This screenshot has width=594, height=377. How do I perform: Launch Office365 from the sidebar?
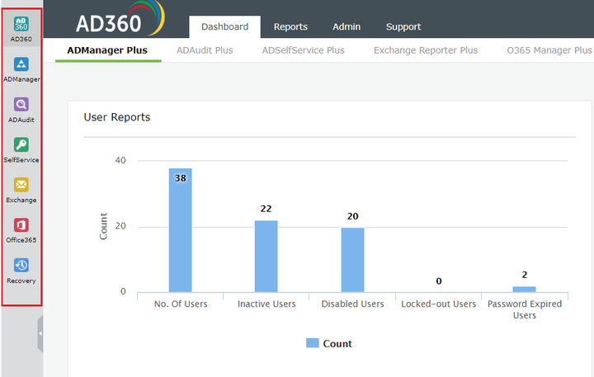(21, 225)
